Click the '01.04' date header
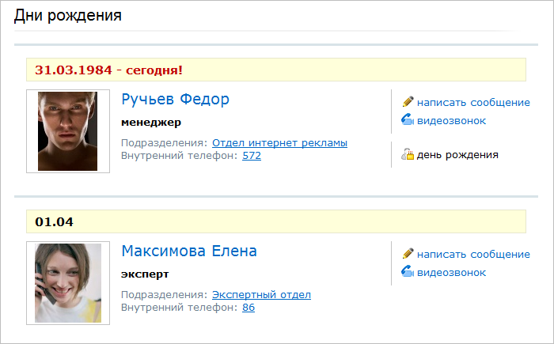Screen dimensions: 554x344 [x=55, y=221]
